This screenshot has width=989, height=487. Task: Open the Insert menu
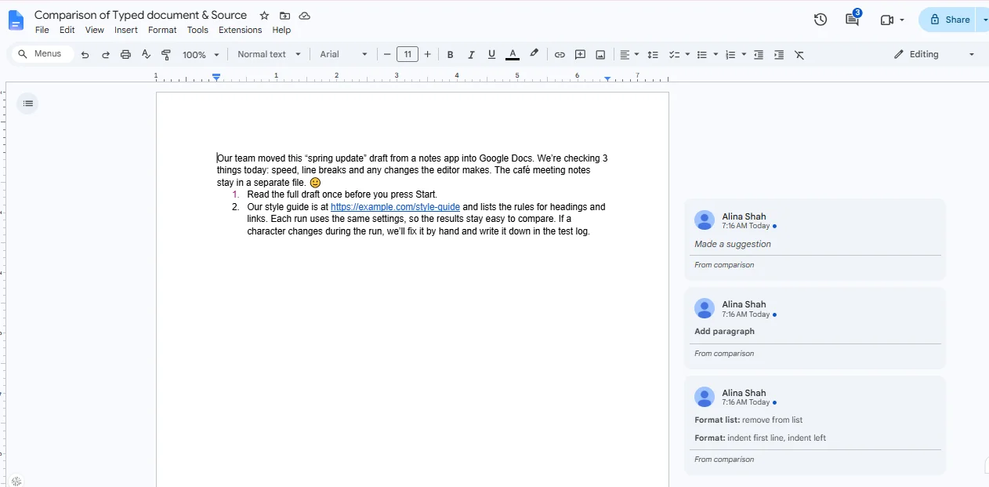pyautogui.click(x=126, y=30)
